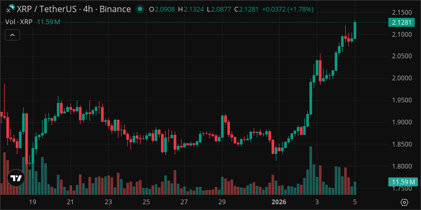Click the 1.9500 price axis label
Screen dimensions: 421x210
(402, 100)
